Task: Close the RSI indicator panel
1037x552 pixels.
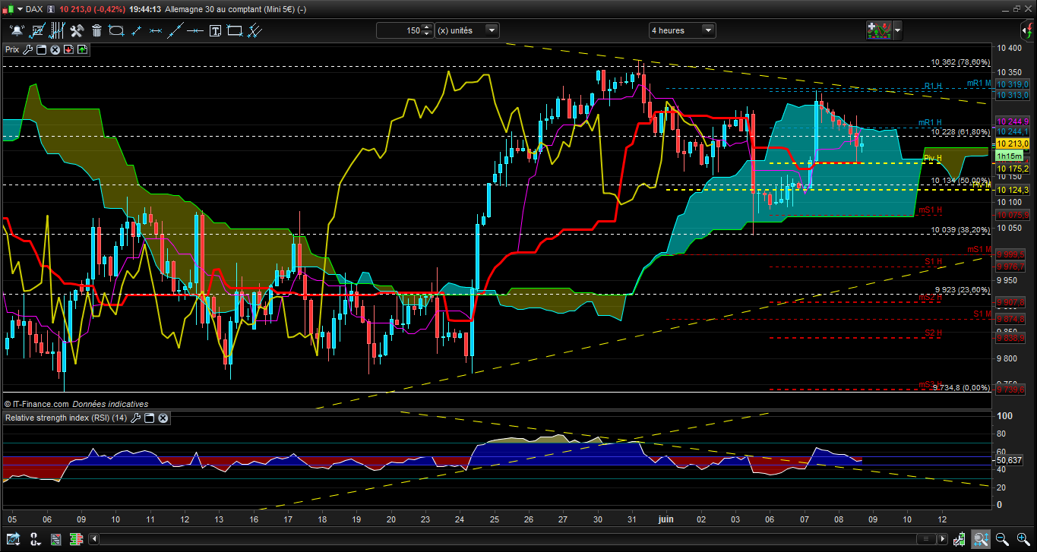Action: pos(163,418)
